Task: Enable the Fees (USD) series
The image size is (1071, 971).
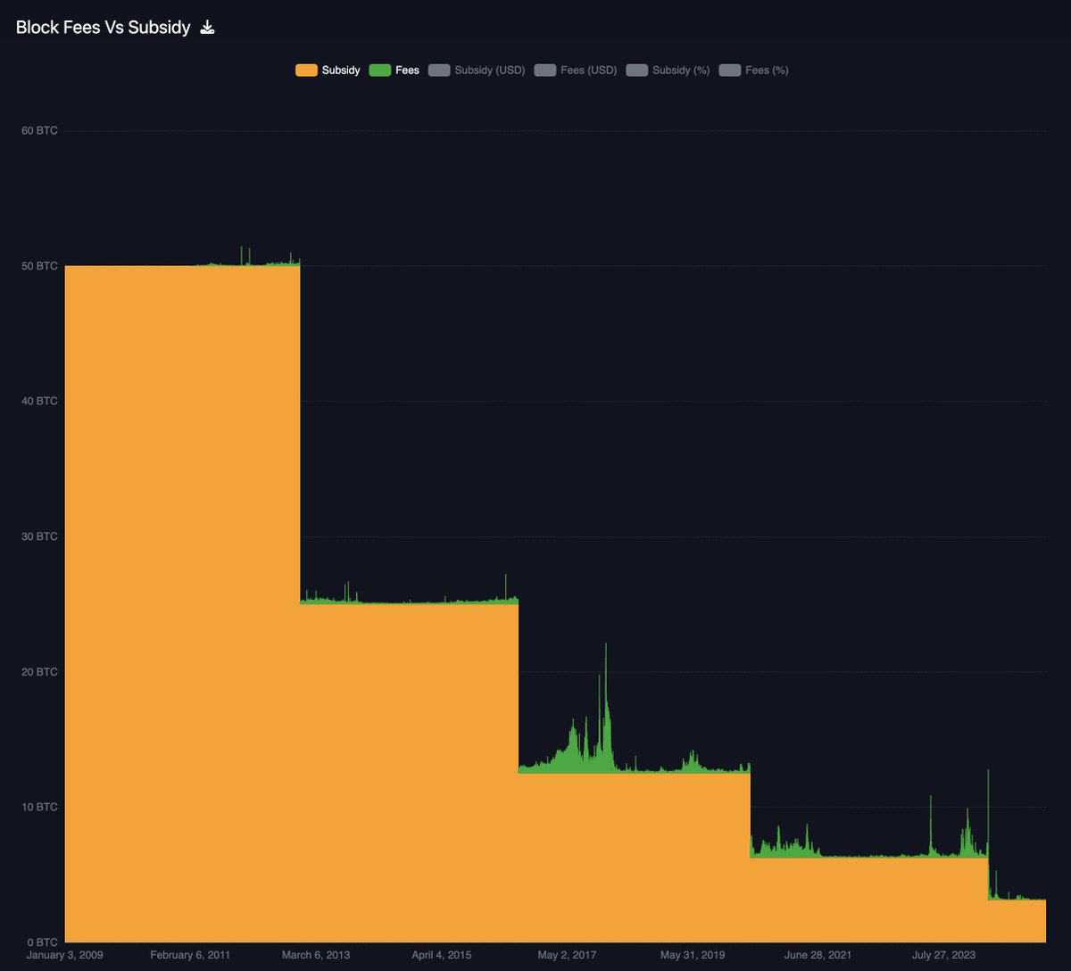Action: [576, 70]
